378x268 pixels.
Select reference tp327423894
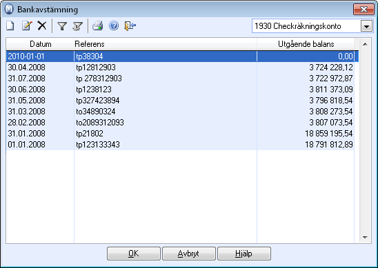[x=98, y=100]
